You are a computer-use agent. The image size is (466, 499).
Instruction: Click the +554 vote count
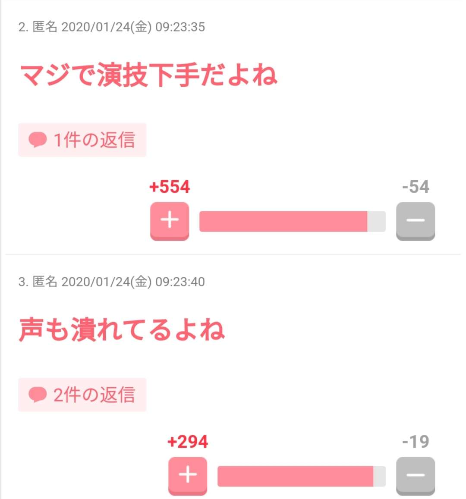click(170, 187)
